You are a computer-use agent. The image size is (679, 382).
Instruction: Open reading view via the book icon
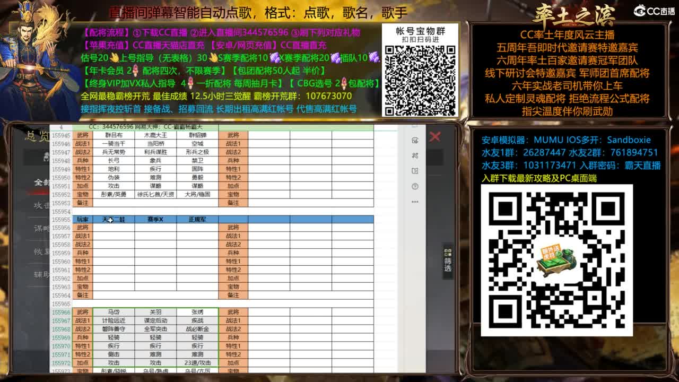[x=416, y=171]
